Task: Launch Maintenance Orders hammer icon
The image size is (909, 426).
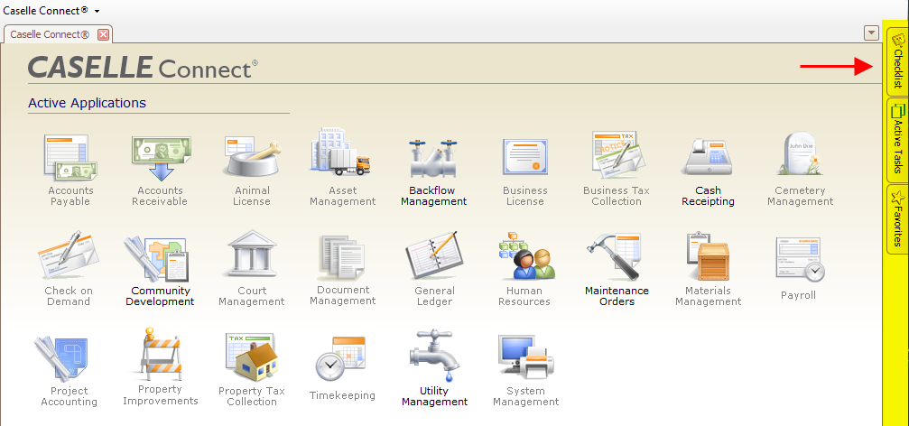Action: point(615,255)
